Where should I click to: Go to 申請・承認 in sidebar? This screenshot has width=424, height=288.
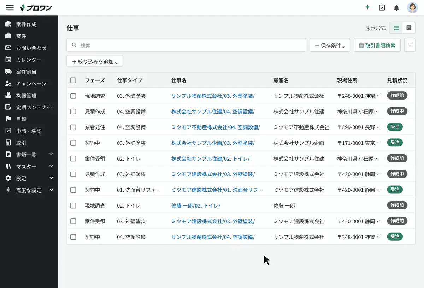29,131
